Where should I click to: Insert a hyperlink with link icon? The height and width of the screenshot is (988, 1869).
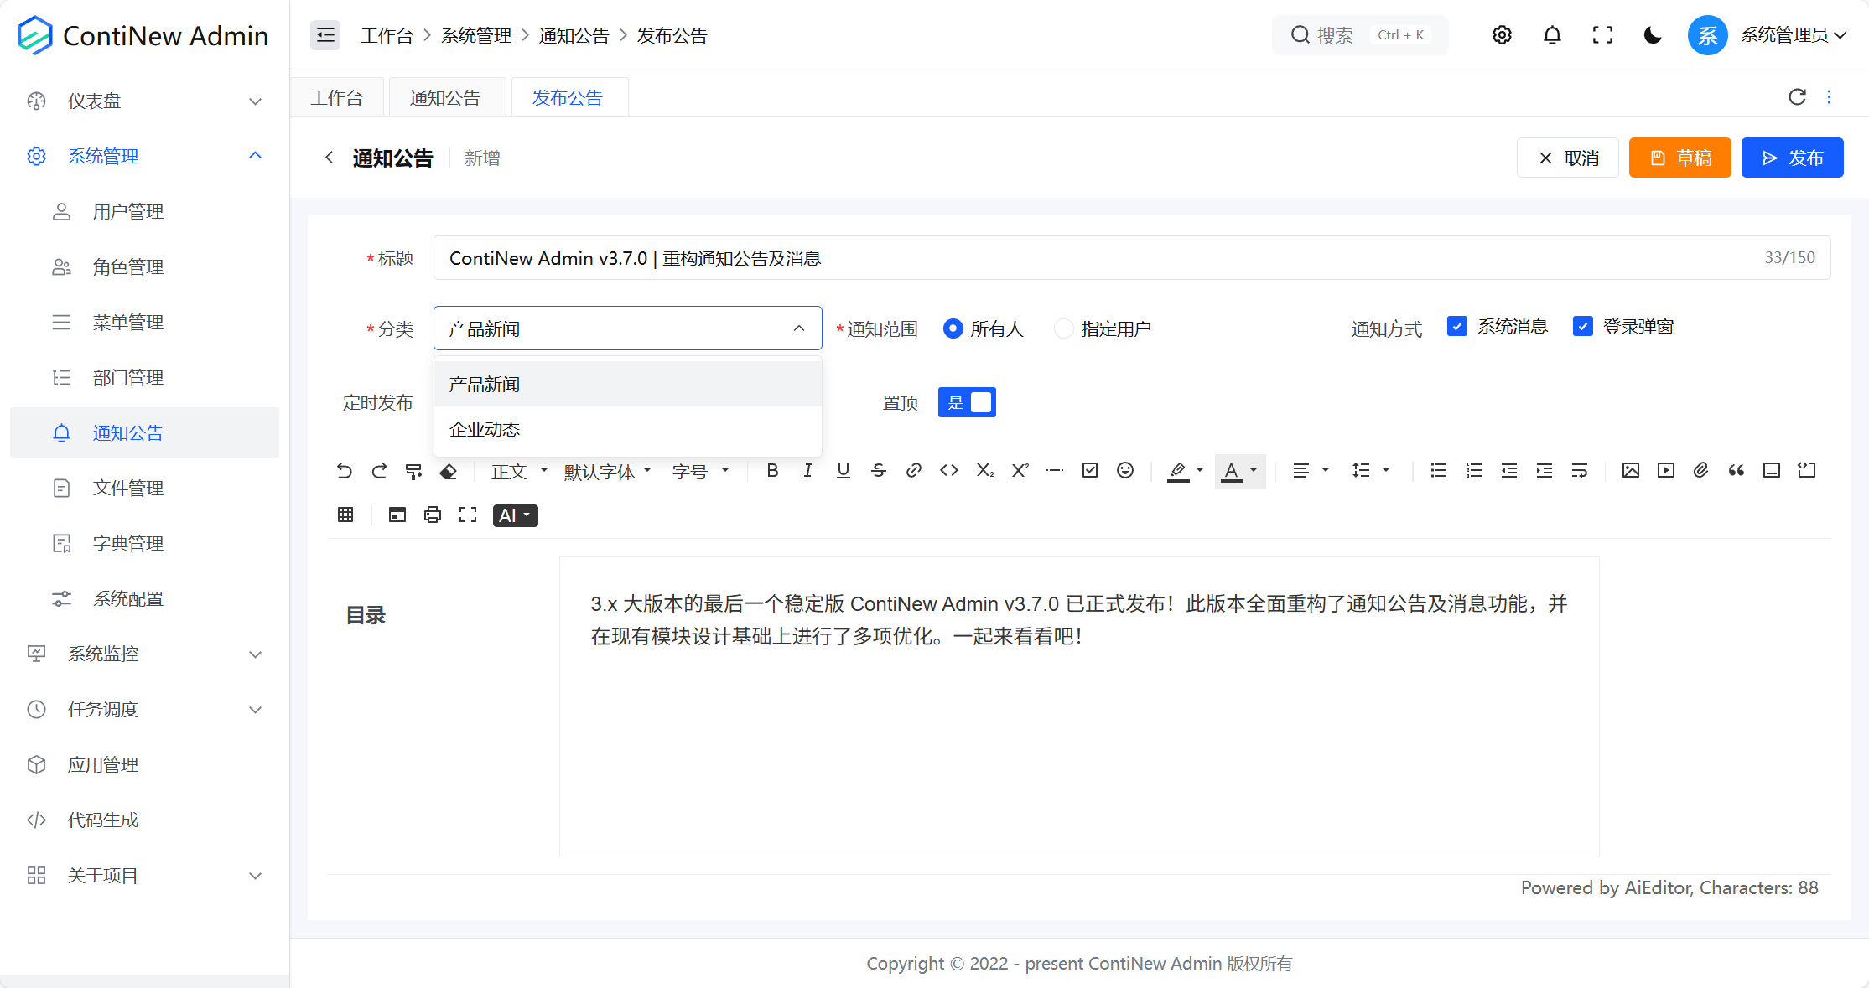[913, 471]
